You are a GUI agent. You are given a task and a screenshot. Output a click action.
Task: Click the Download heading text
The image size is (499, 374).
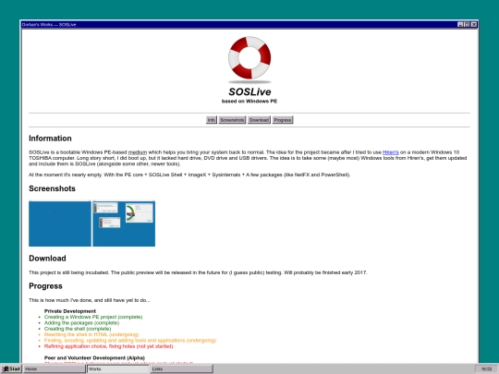click(x=47, y=259)
